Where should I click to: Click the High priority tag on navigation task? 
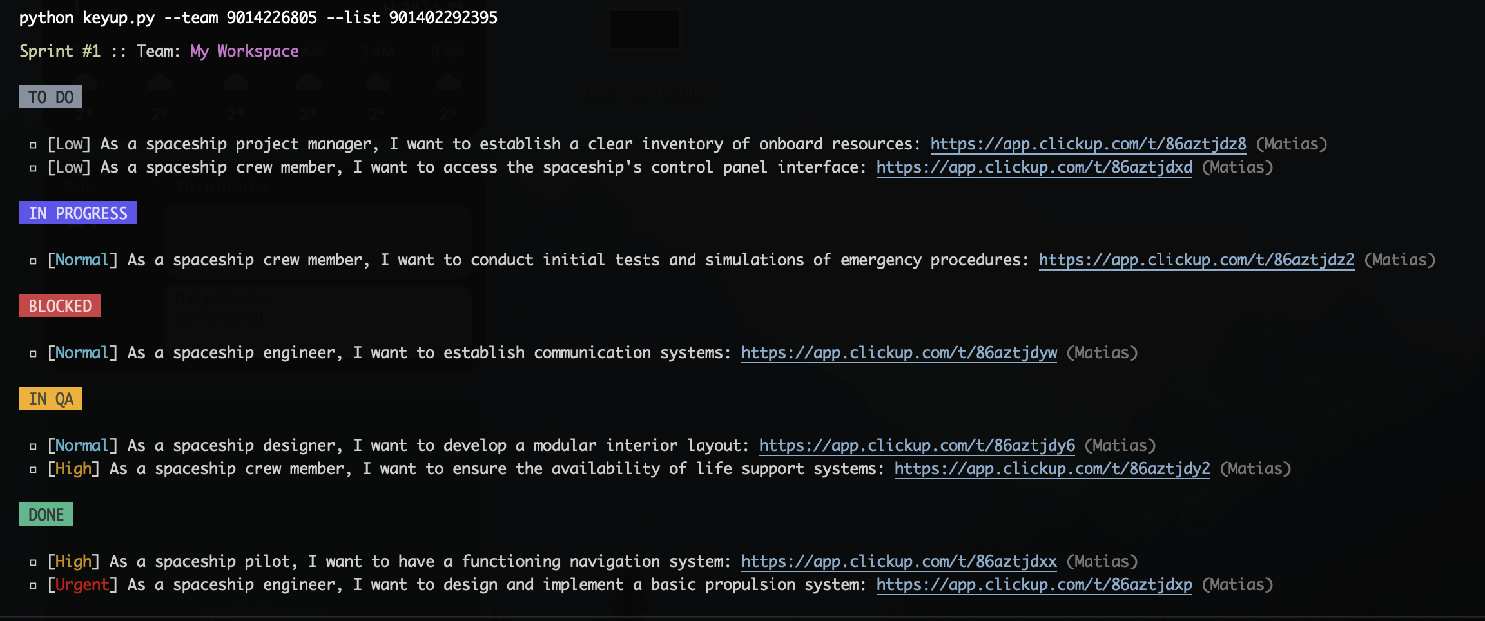click(73, 562)
